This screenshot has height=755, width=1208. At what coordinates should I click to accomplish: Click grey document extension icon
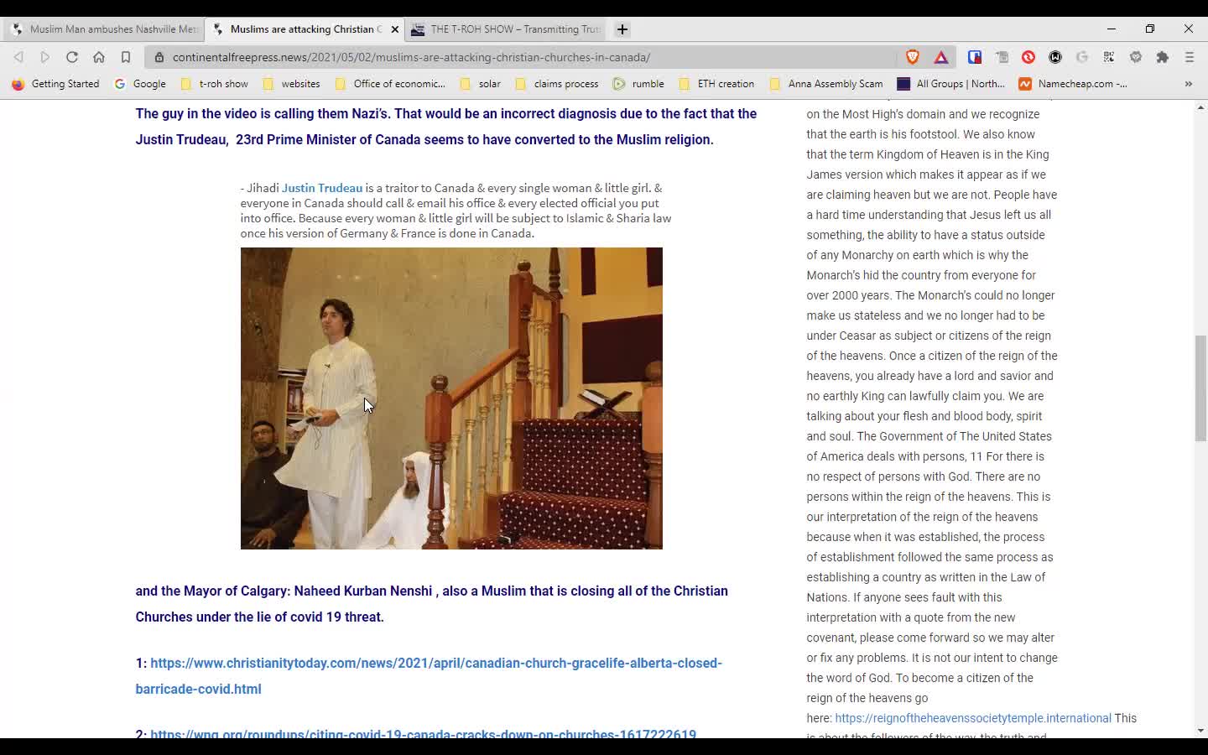point(1002,57)
